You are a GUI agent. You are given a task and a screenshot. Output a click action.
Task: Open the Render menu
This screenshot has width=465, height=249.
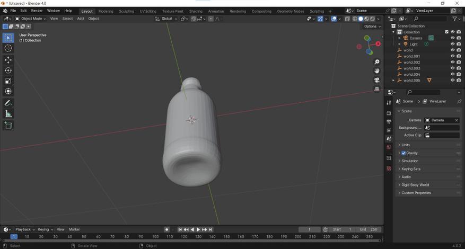pos(37,11)
